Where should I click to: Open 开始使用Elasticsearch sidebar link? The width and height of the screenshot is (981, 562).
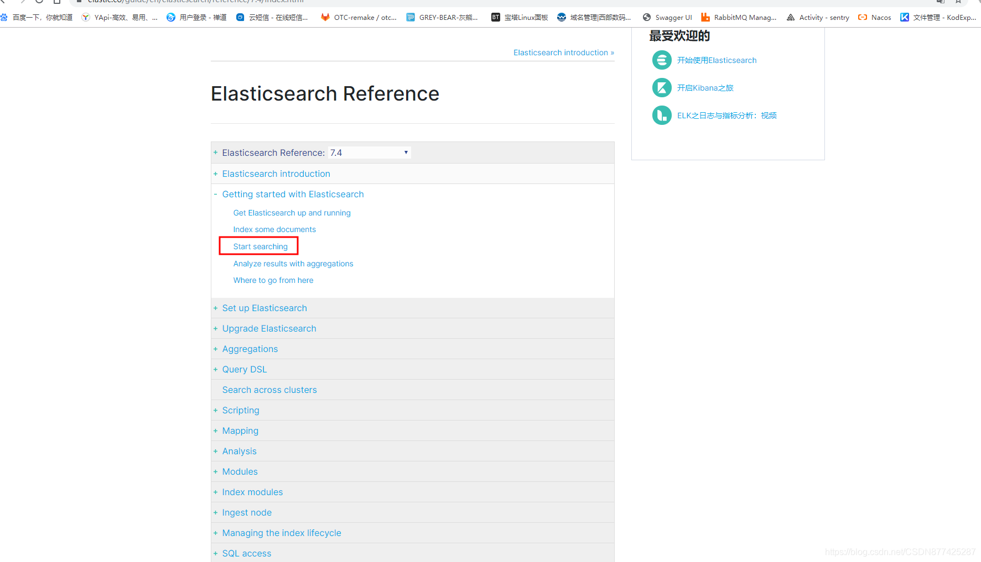click(x=717, y=60)
